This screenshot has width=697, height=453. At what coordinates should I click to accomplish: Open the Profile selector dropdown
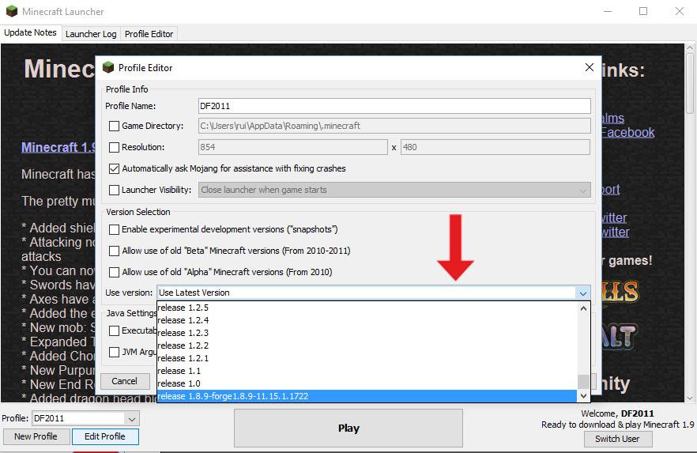pyautogui.click(x=132, y=418)
